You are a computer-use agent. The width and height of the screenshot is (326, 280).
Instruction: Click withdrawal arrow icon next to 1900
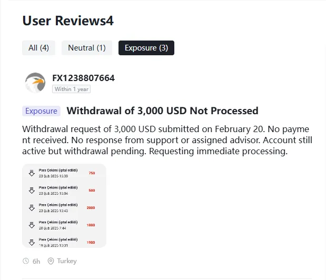(x=32, y=242)
